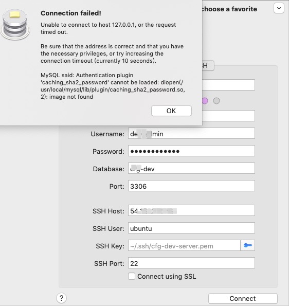Switch to the SSH connection tab
The image size is (289, 306).
[x=208, y=66]
